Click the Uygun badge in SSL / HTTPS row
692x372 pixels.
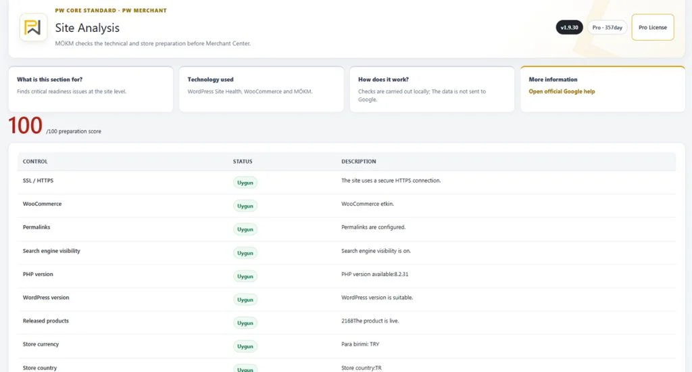[245, 183]
